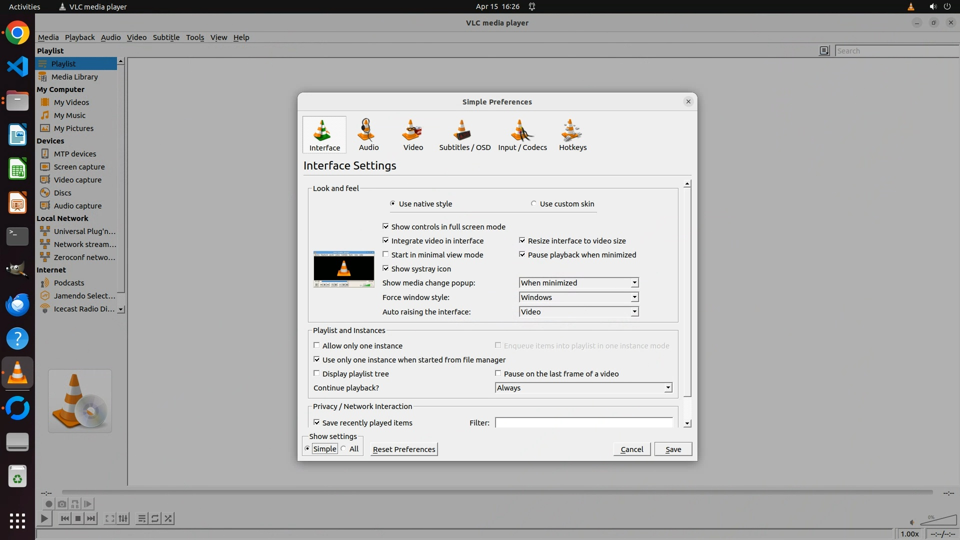The height and width of the screenshot is (540, 960).
Task: Click the take snapshot camera icon
Action: coord(61,504)
